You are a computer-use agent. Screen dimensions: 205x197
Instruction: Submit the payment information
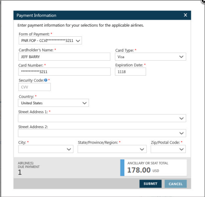pos(150,184)
